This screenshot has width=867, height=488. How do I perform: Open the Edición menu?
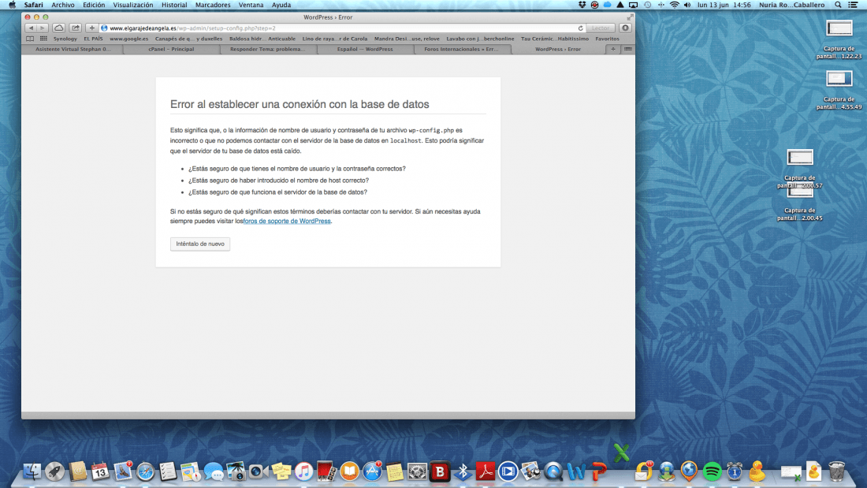pyautogui.click(x=94, y=5)
